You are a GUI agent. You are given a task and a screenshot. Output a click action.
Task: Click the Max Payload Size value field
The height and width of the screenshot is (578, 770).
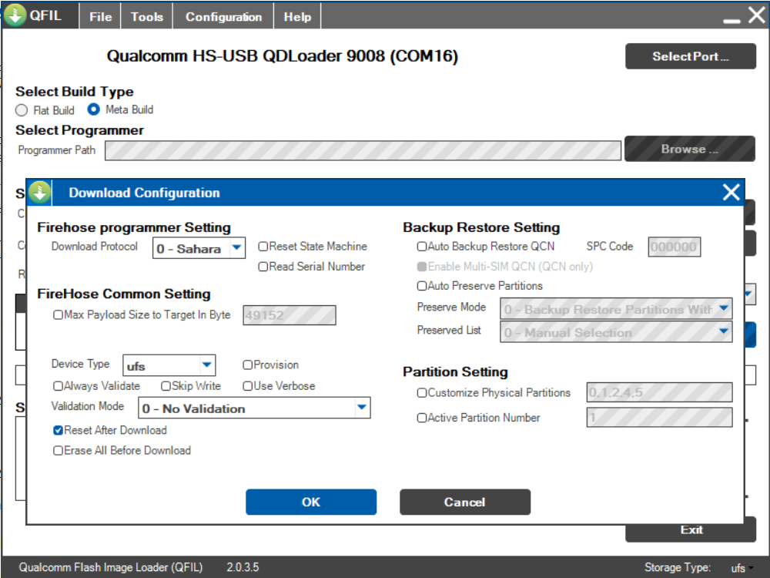point(290,315)
